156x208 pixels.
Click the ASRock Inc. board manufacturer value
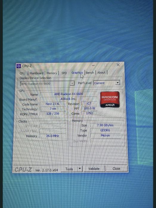coord(68,99)
